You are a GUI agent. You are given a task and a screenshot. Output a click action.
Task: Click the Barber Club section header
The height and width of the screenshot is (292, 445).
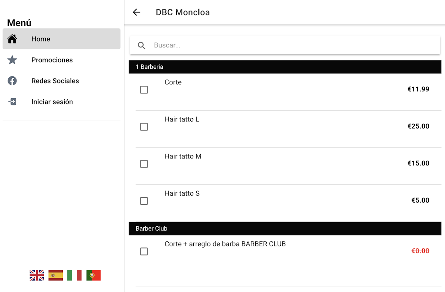coord(285,228)
